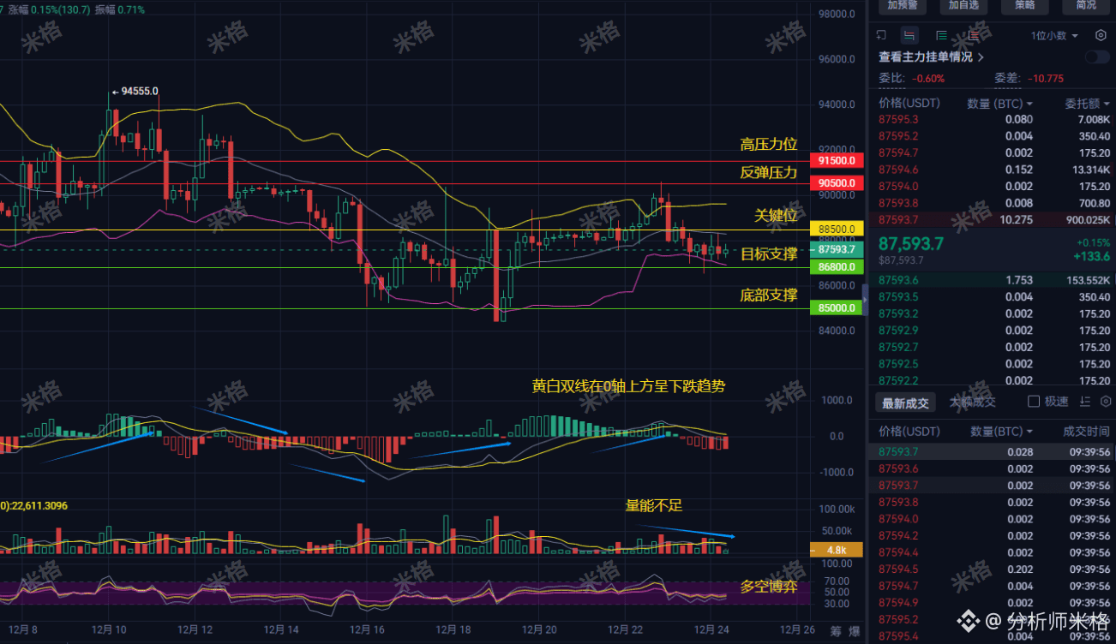Open the 策略 button
Viewport: 1116px width, 644px height.
[1024, 5]
